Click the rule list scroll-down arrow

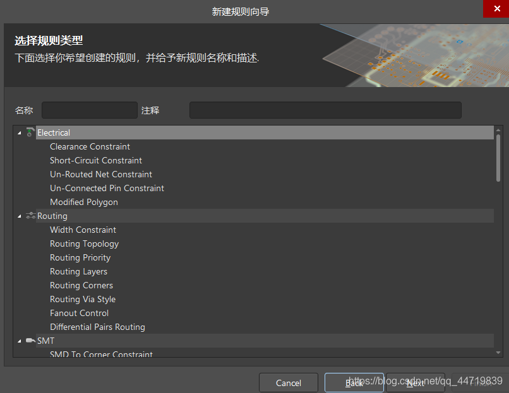click(x=498, y=353)
